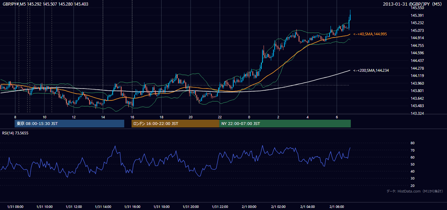Click price level 145.550 on the axis
Screen dimensions: 447x210
(418, 8)
